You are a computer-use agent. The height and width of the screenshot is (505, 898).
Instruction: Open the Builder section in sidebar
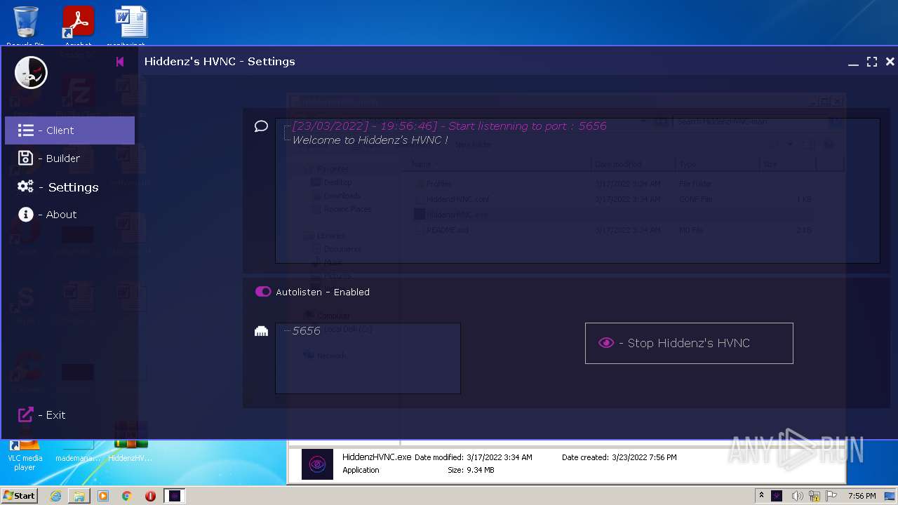(69, 159)
